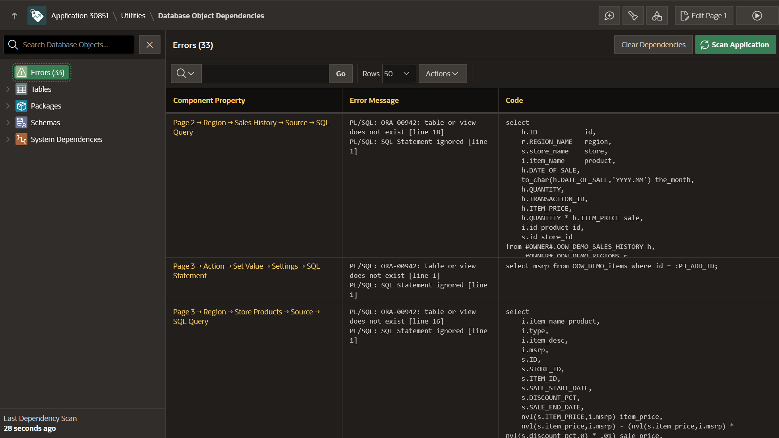Open the feedback comment icon

click(x=609, y=16)
